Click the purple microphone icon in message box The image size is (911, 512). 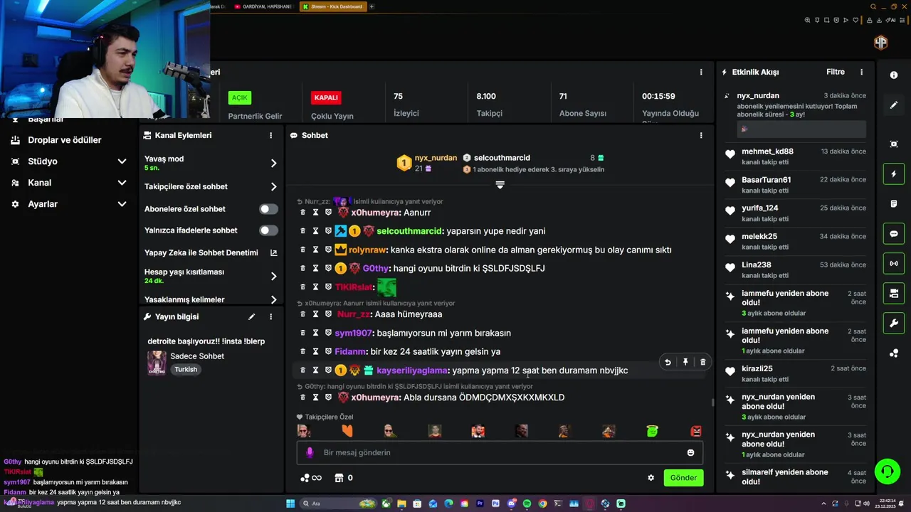pyautogui.click(x=310, y=452)
